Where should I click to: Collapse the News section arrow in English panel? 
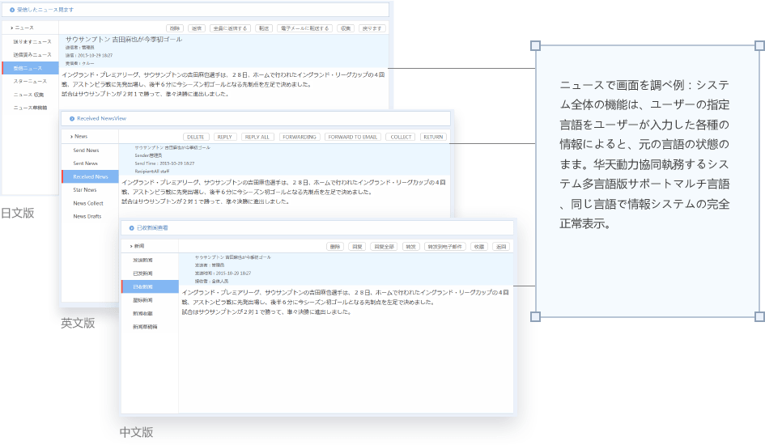point(71,137)
